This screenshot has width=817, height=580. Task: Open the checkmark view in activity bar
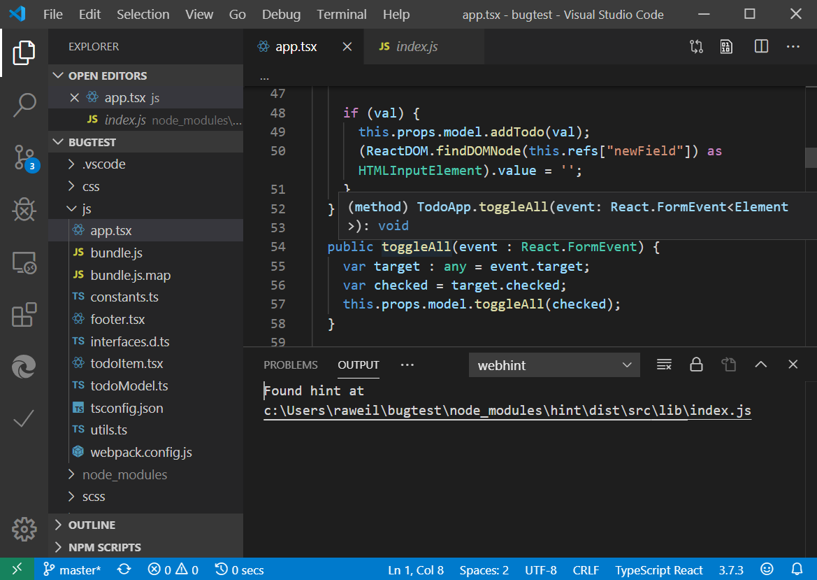tap(24, 418)
